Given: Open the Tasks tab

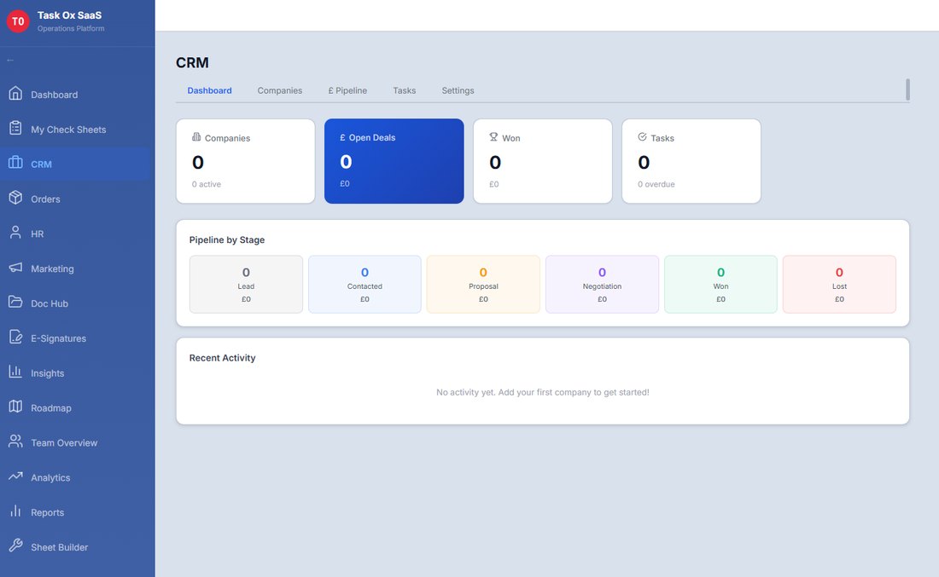Looking at the screenshot, I should 405,90.
